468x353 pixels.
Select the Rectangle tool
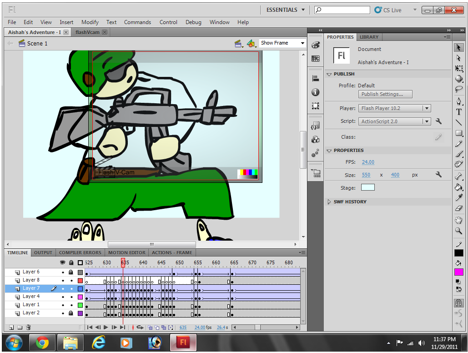pyautogui.click(x=459, y=133)
